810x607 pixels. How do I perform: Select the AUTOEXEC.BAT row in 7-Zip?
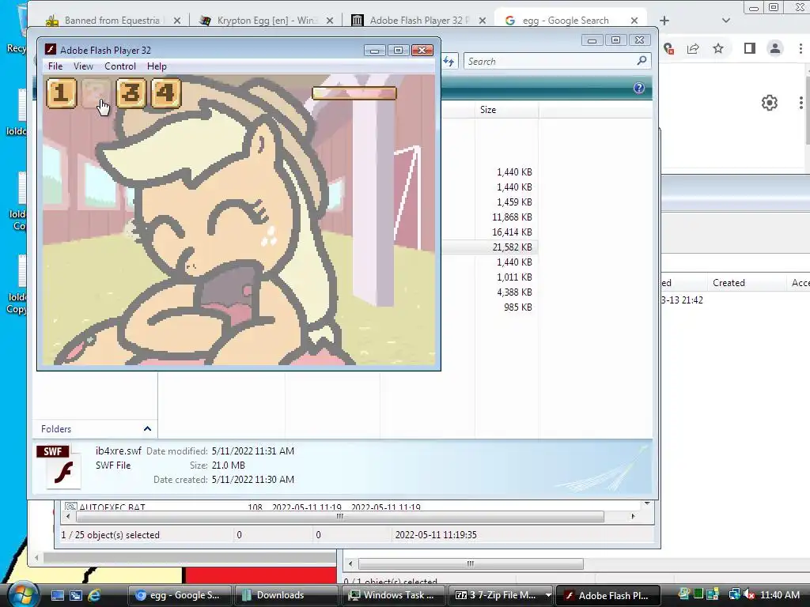click(243, 507)
